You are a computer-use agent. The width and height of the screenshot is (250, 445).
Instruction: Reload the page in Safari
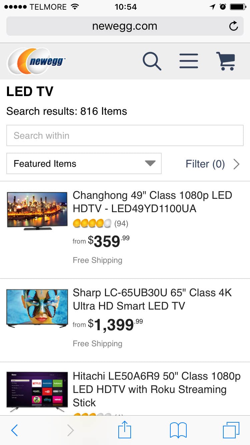[x=234, y=26]
